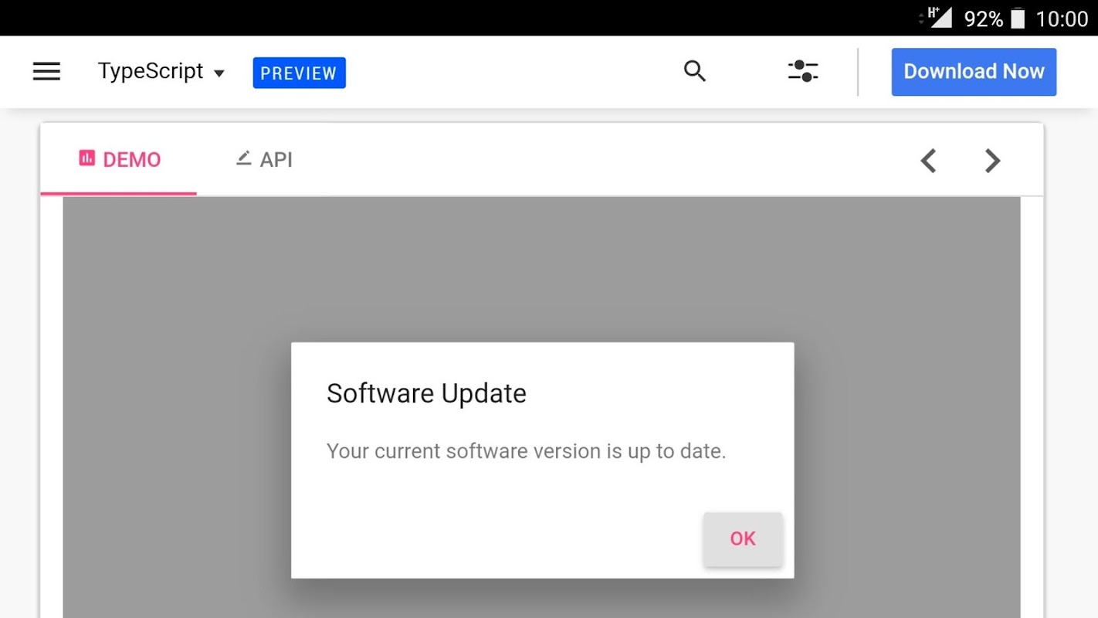The width and height of the screenshot is (1098, 618).
Task: Tap the 10:00 clock in status bar
Action: (x=1062, y=19)
